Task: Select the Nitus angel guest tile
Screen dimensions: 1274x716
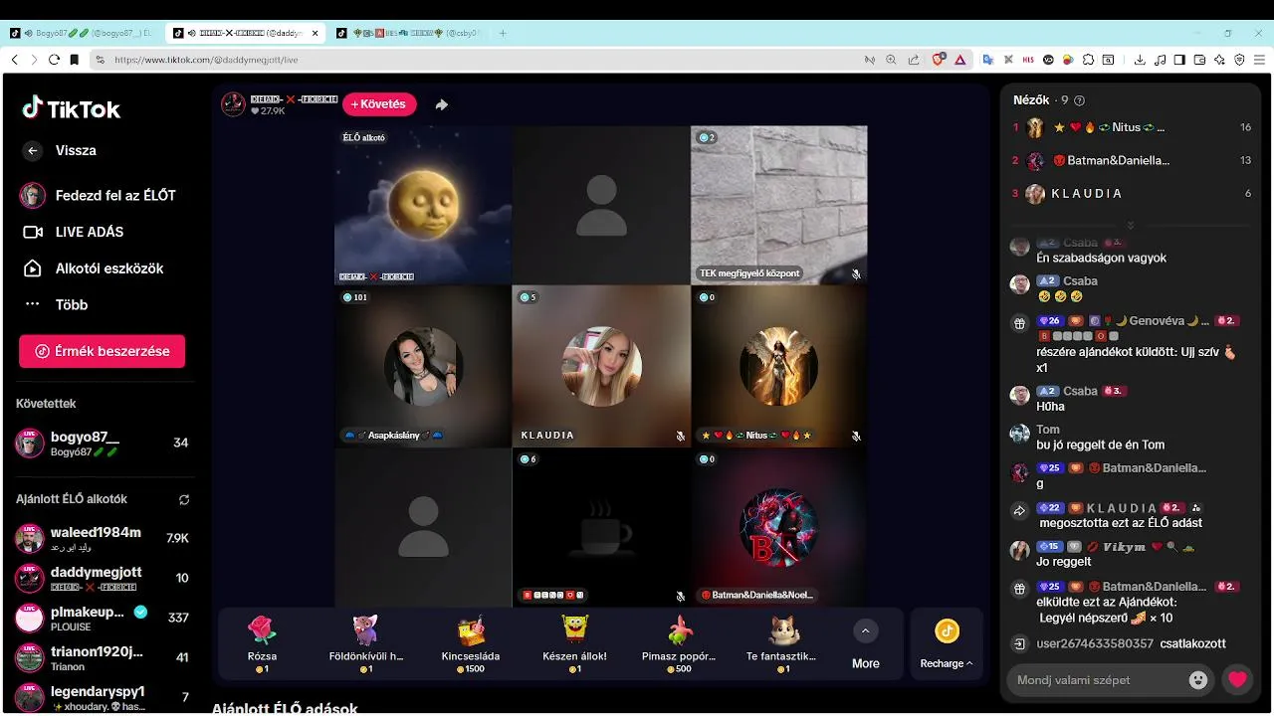Action: pos(779,366)
